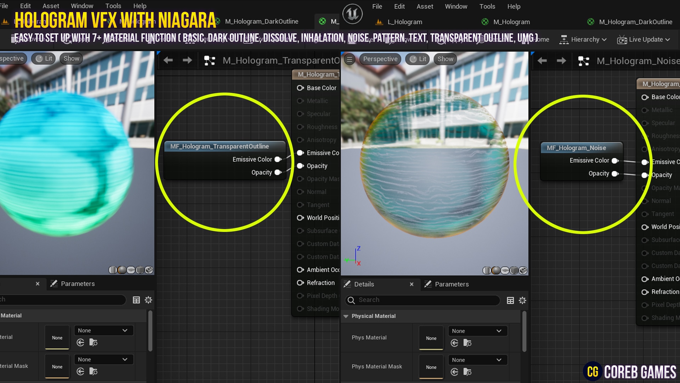Select plane preview shape in left viewport
Screen dimensions: 680x383
[x=131, y=270]
